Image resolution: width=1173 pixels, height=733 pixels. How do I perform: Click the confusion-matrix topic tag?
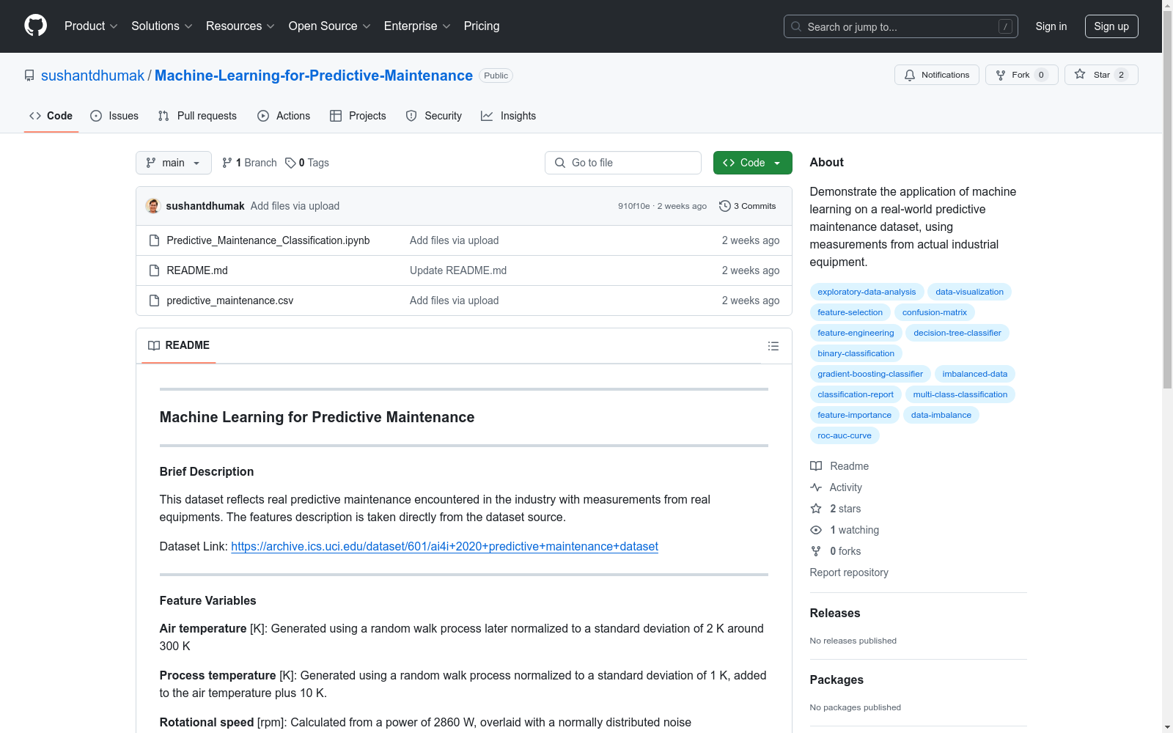[x=934, y=312]
